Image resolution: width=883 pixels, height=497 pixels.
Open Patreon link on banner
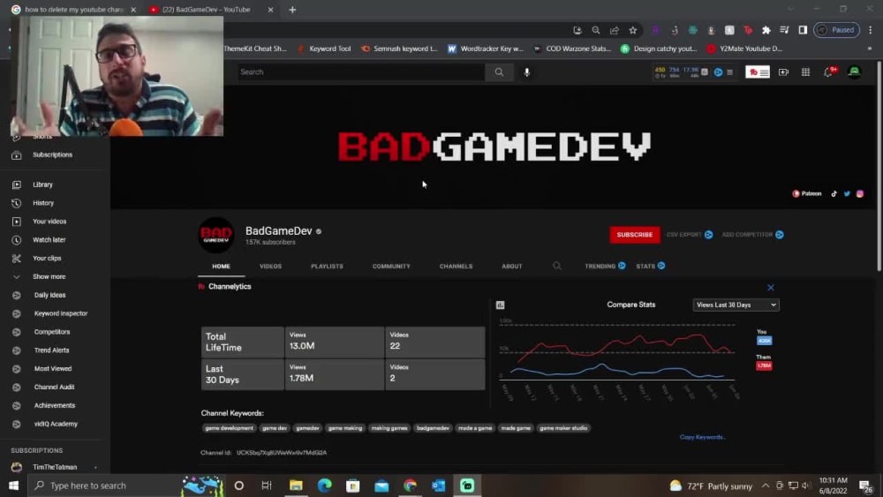[x=806, y=193]
